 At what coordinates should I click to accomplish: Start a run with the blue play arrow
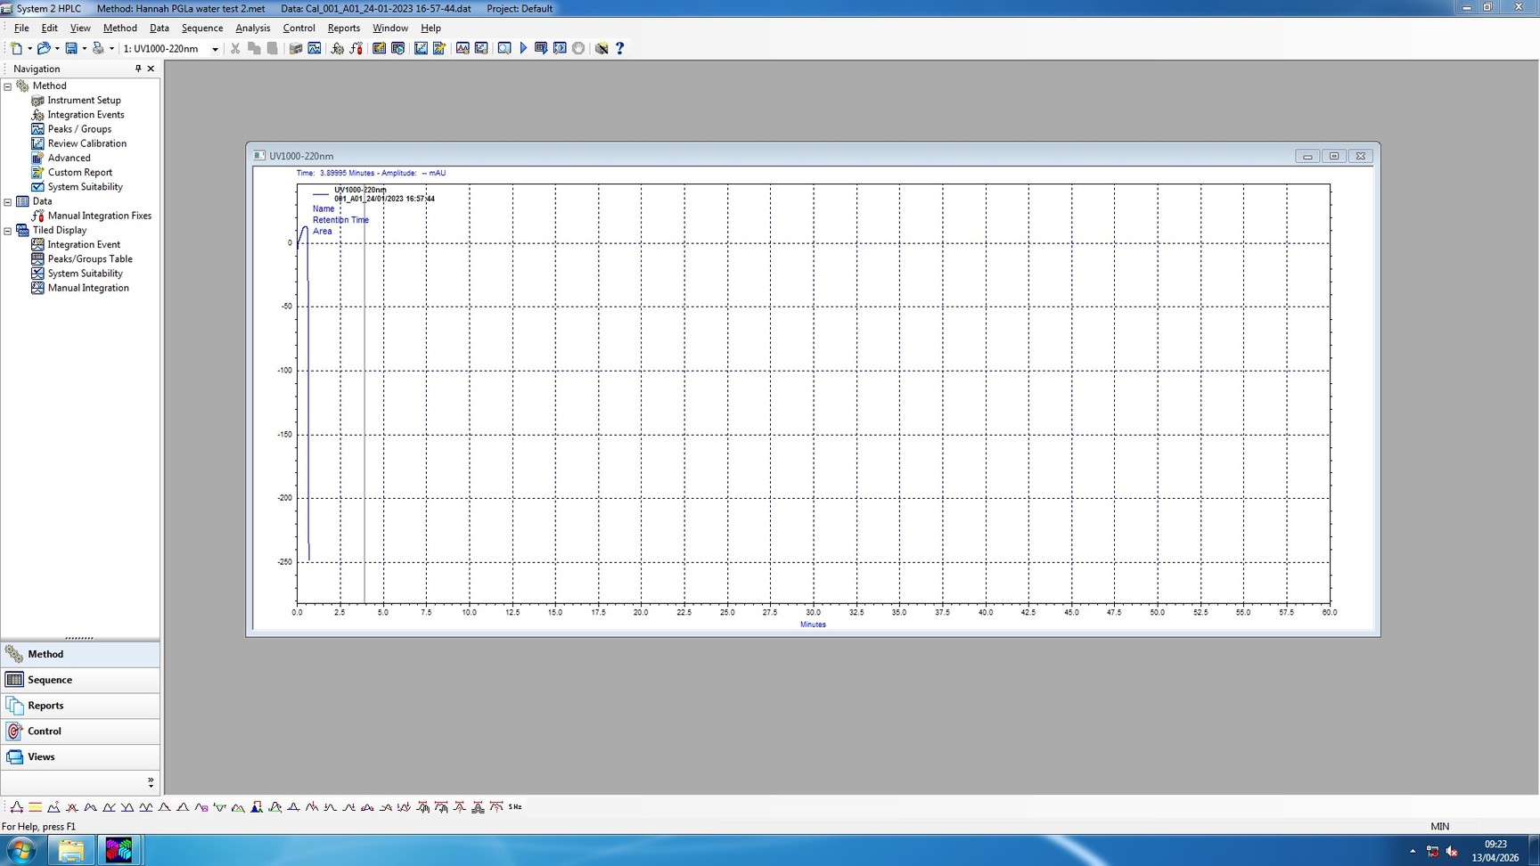(523, 48)
